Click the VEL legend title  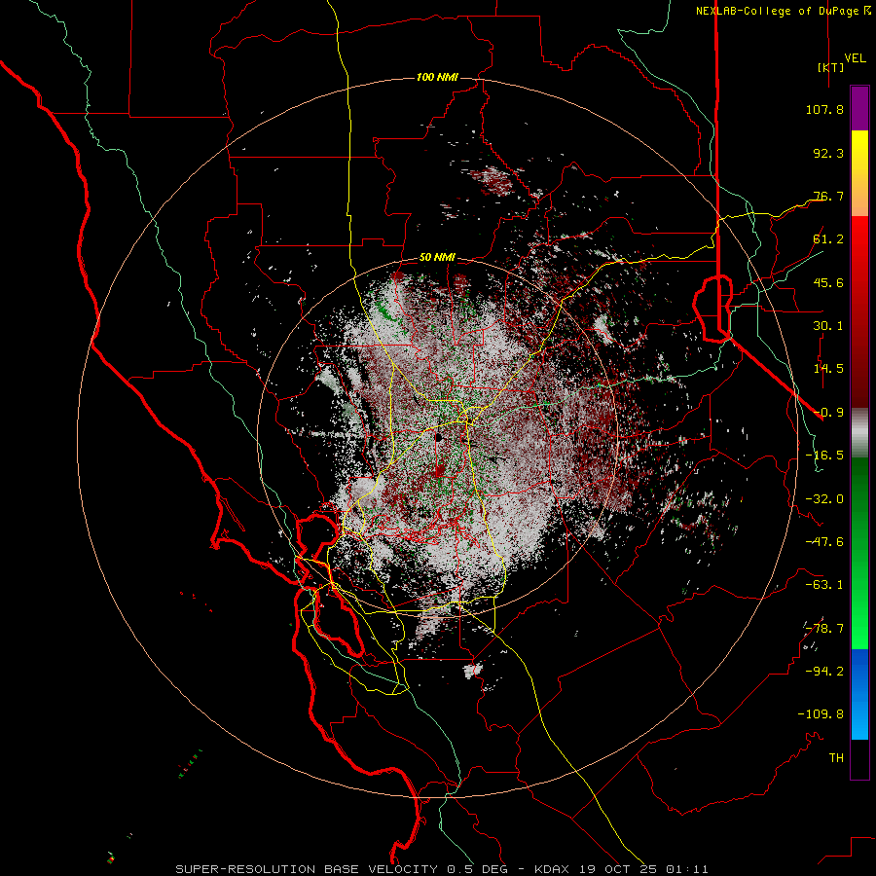click(x=855, y=57)
